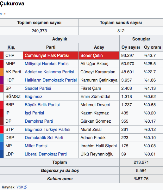Viewport: 163px width, 190px height.
Task: Click the 'Aday' column header
Action: pyautogui.click(x=99, y=47)
